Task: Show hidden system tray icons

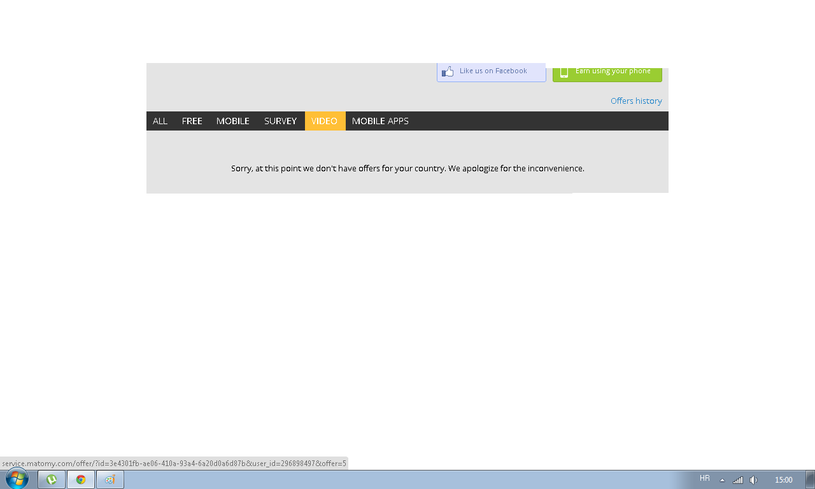Action: pyautogui.click(x=722, y=480)
